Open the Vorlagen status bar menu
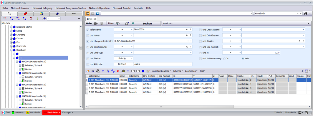This screenshot has height=116, width=313. click(x=67, y=112)
